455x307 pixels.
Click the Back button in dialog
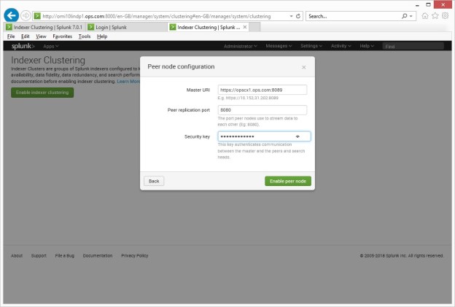(x=153, y=180)
